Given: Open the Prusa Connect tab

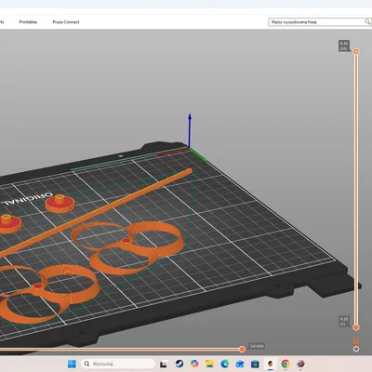Looking at the screenshot, I should [x=66, y=22].
